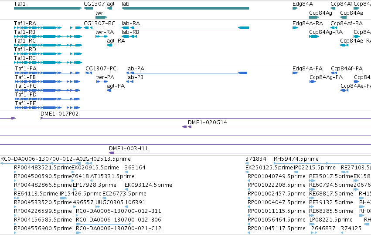The width and height of the screenshot is (371, 235).
Task: Open the Taf1-PC protein label
Action: pos(26,86)
